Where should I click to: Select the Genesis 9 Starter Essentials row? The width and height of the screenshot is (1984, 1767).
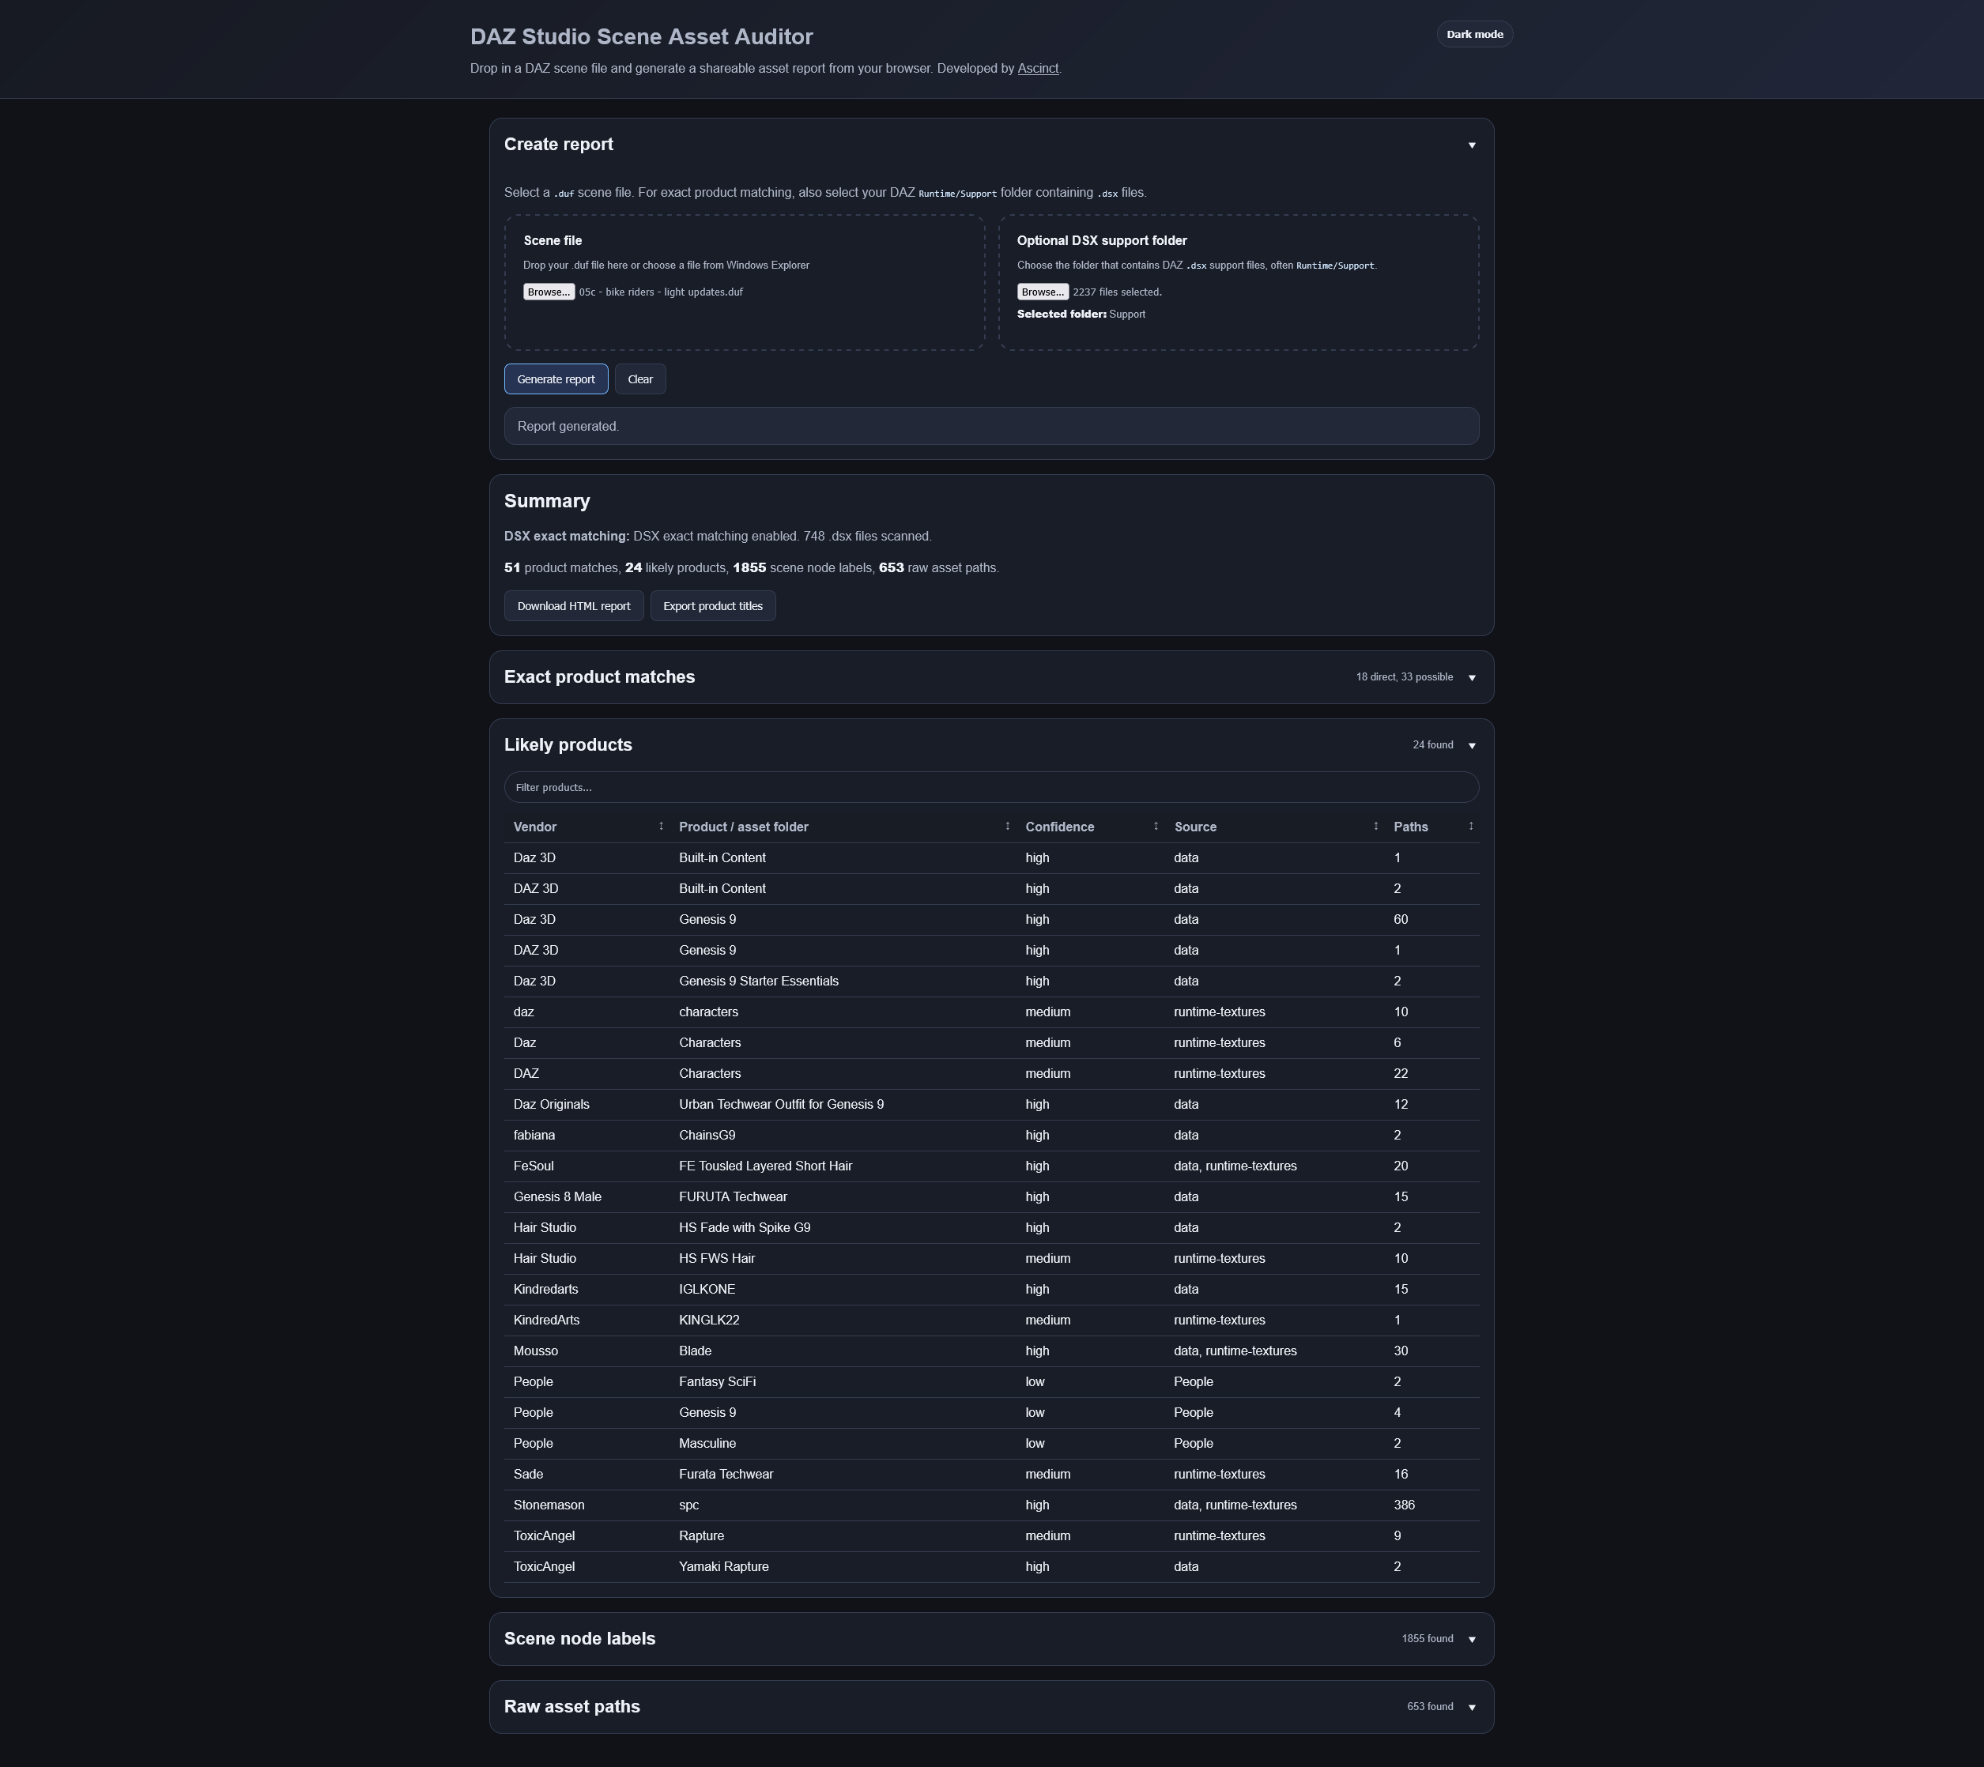click(990, 981)
